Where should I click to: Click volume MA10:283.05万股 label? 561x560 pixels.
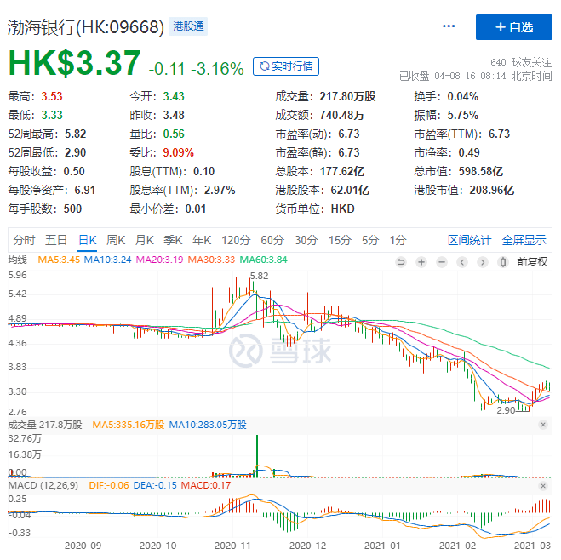(x=208, y=425)
